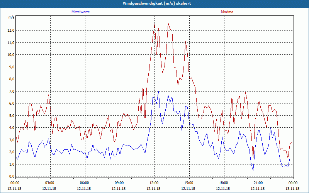
Task: Click the '8,0' y-axis value
Action: [12, 79]
